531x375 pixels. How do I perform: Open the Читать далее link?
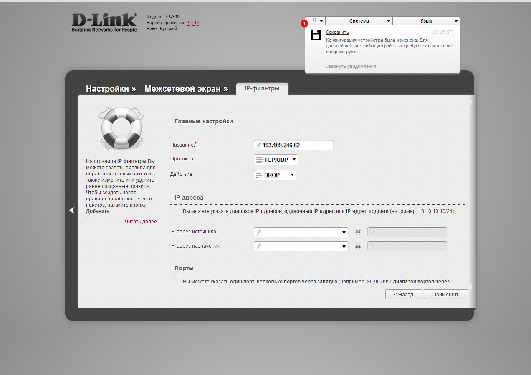coord(141,222)
